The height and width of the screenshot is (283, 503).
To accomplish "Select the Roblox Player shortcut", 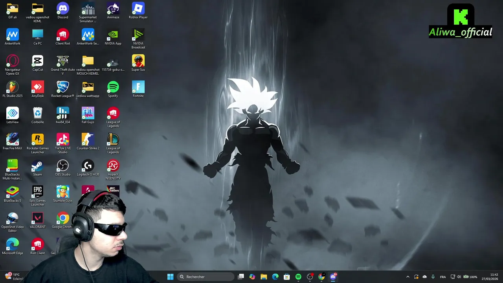I will (x=138, y=11).
